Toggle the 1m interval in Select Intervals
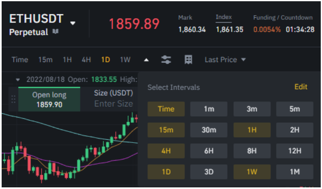This screenshot has height=189, width=322. 209,109
